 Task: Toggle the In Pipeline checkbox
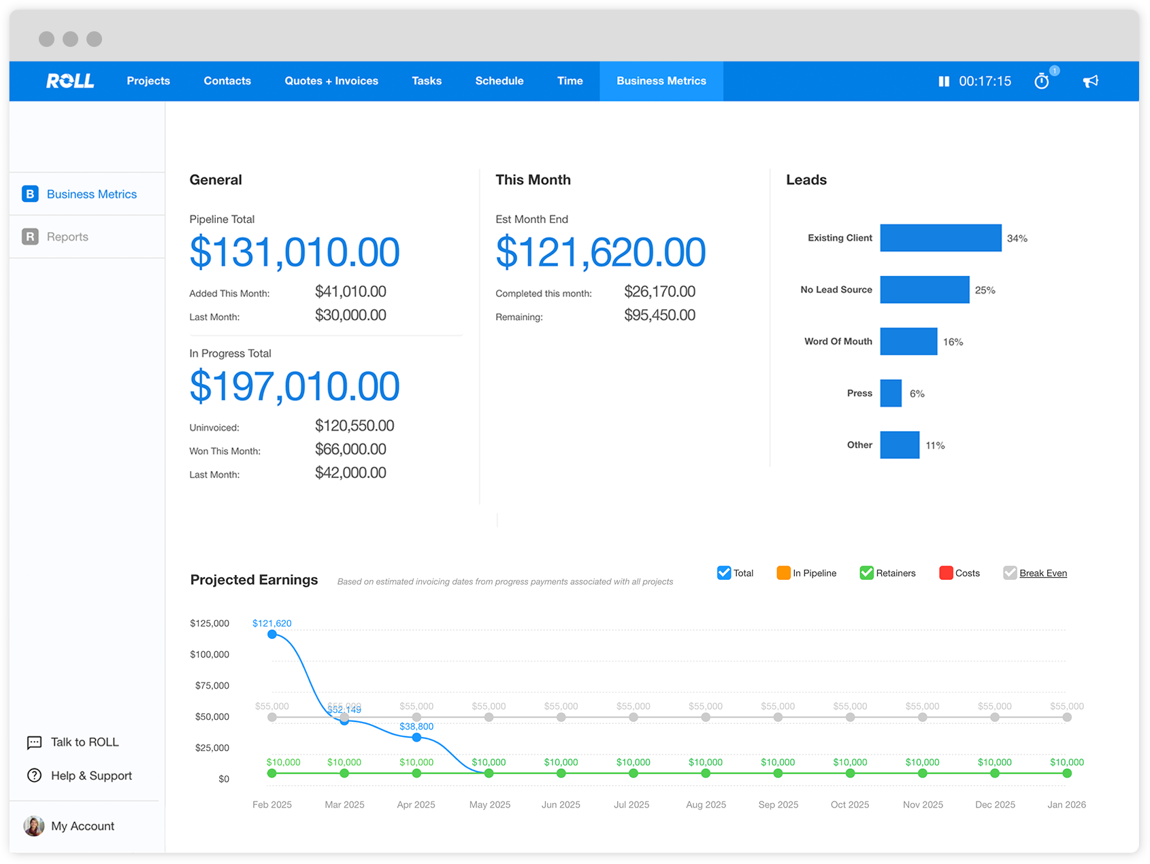783,573
